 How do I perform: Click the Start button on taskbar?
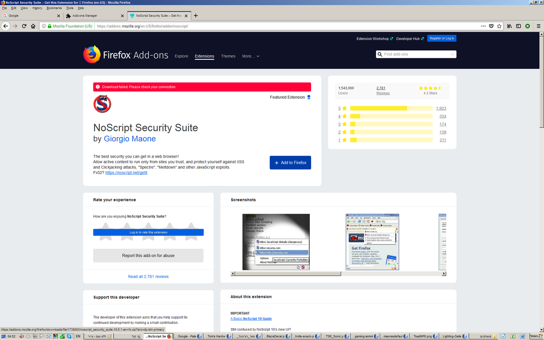(535, 336)
